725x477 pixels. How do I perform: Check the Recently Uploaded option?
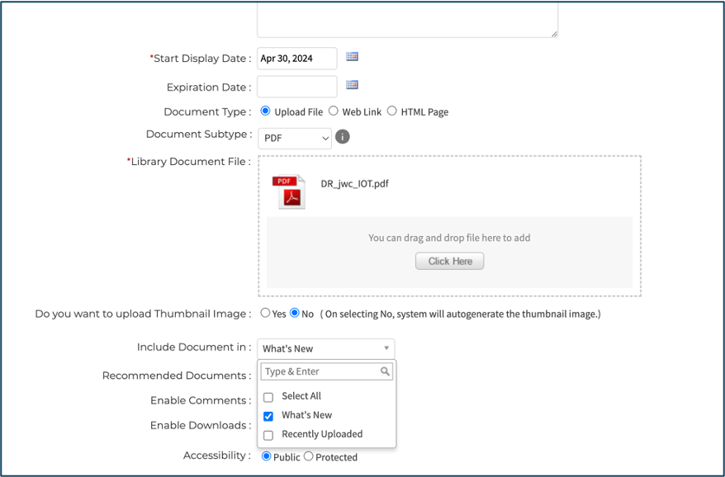coord(268,435)
